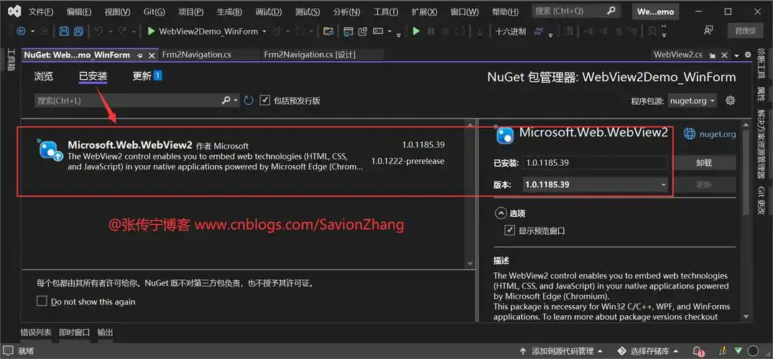This screenshot has height=359, width=773.
Task: Click the step into down arrow icon
Action: coord(480,31)
